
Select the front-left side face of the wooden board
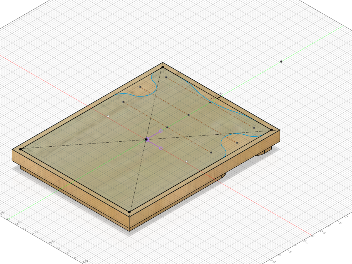[x=70, y=189]
